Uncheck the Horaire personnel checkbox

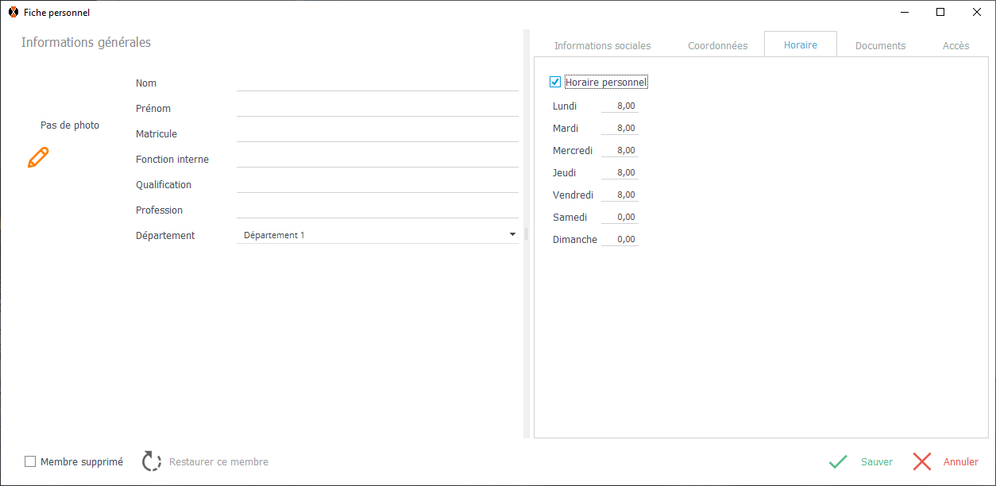[555, 82]
